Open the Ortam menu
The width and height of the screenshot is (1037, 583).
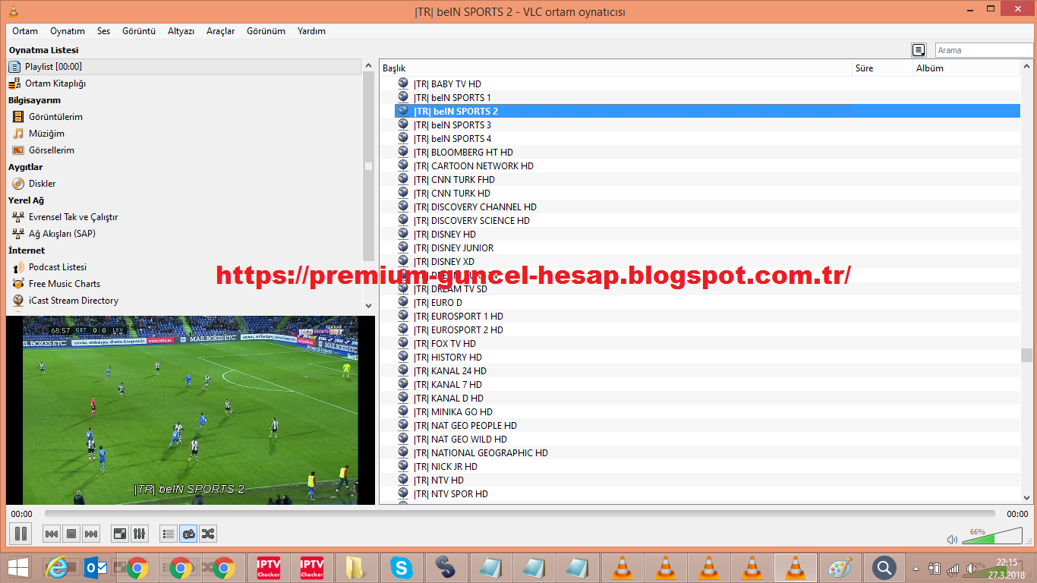click(25, 31)
